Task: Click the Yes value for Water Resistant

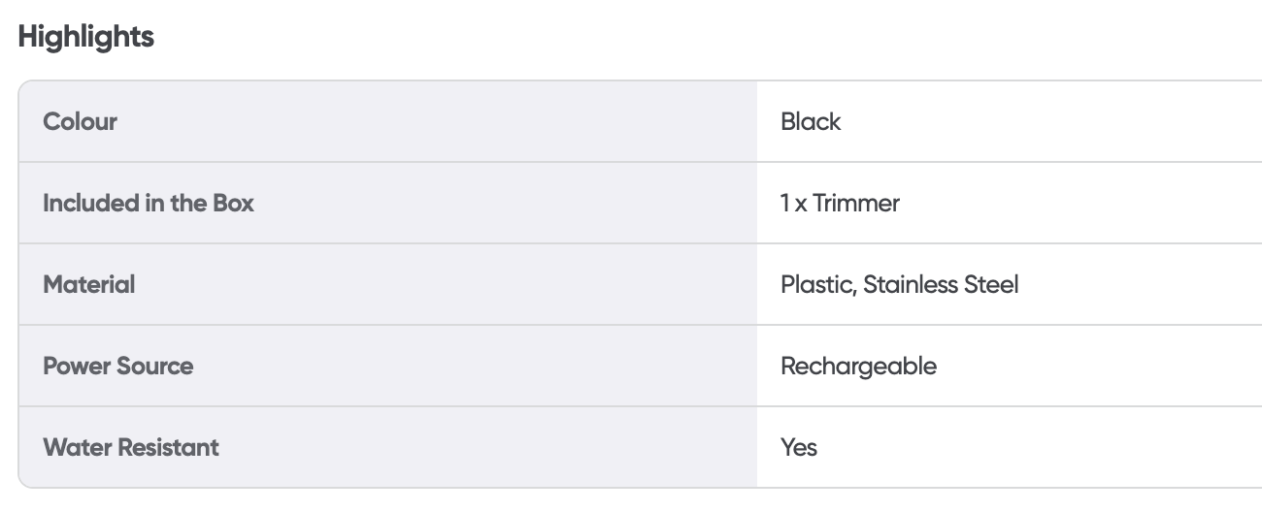Action: pos(799,448)
